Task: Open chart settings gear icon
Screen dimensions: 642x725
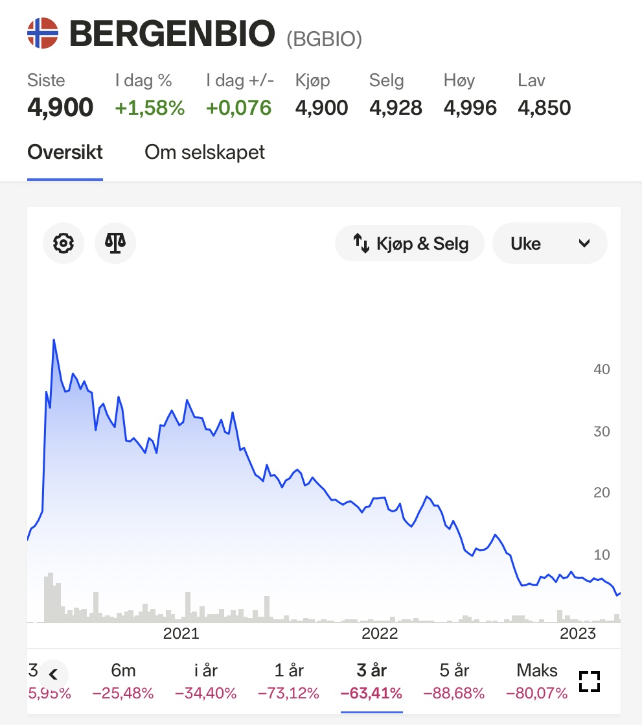Action: click(x=63, y=243)
